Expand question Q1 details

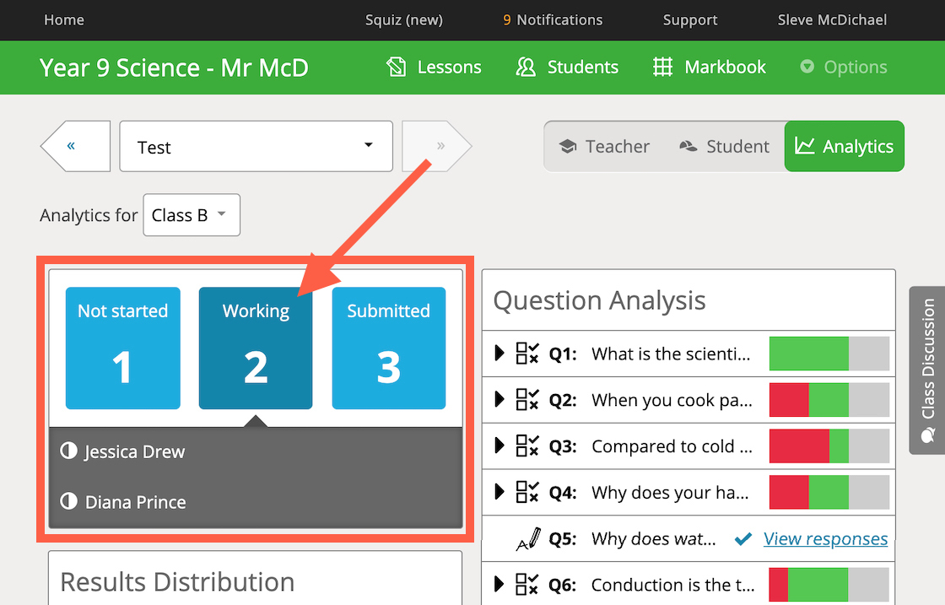point(499,353)
